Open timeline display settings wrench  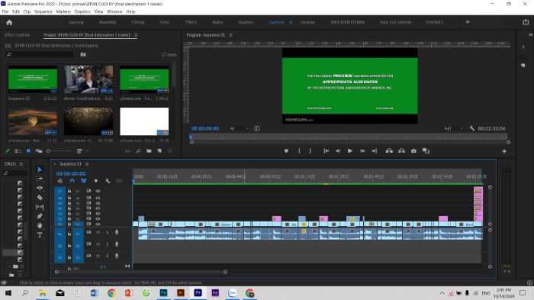pos(108,181)
